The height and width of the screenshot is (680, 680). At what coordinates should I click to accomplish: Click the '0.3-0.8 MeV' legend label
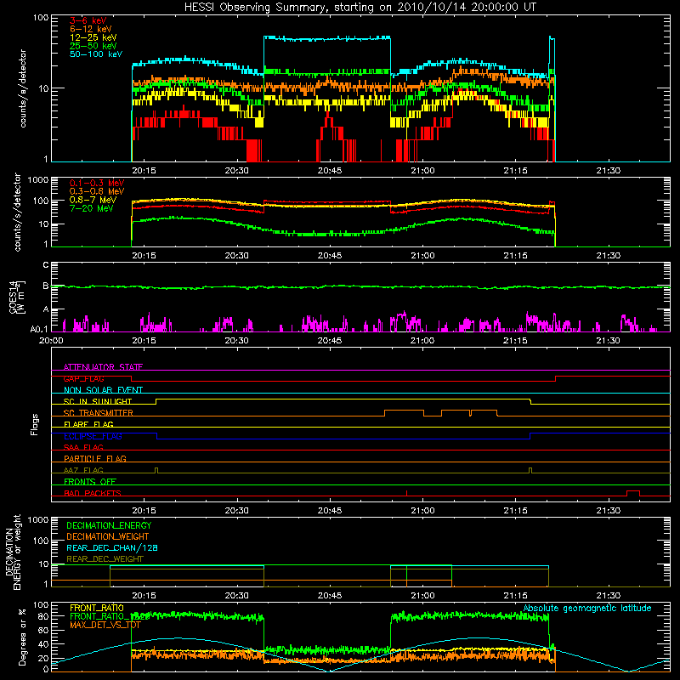click(x=97, y=191)
